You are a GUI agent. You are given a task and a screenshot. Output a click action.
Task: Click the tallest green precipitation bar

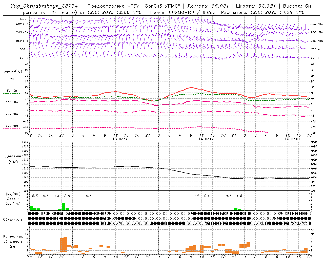pos(64,207)
